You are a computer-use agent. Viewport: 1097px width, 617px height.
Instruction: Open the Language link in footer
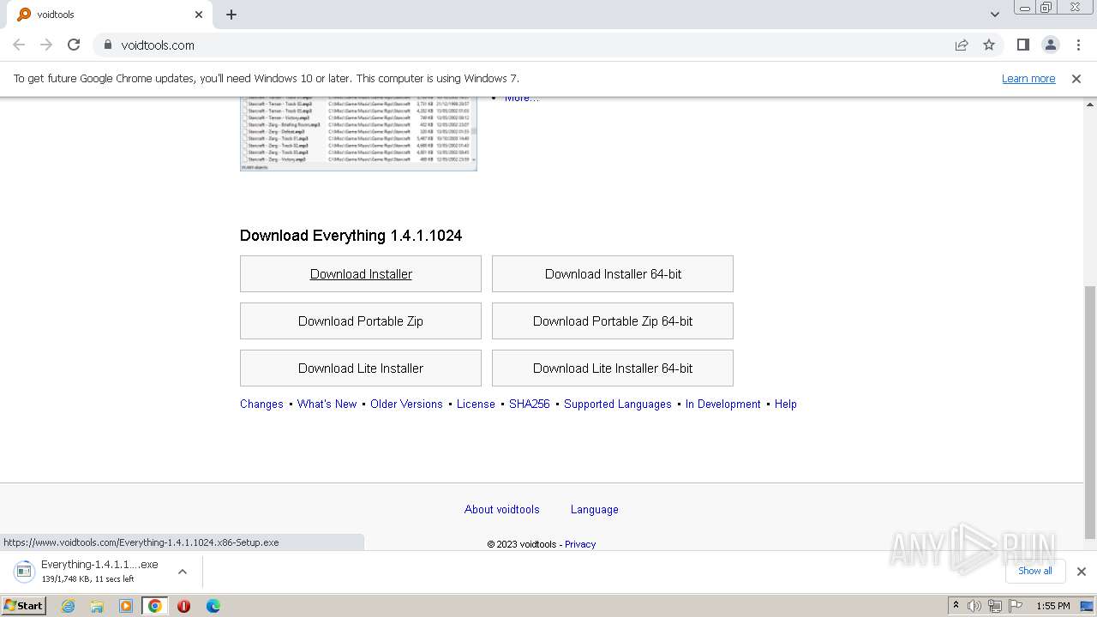[595, 510]
